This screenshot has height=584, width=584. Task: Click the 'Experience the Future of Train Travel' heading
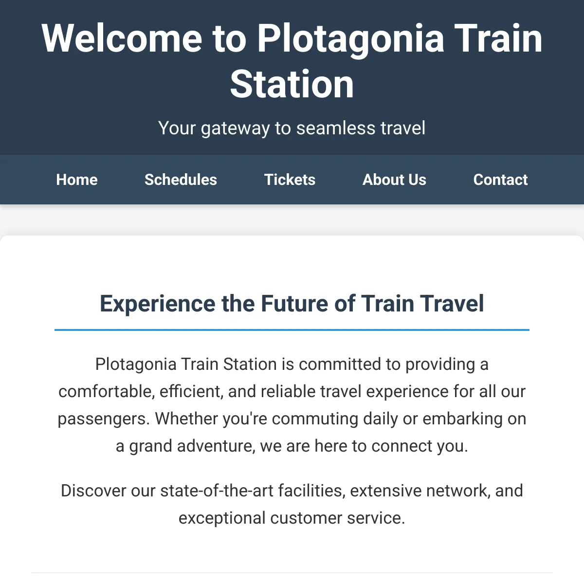point(292,303)
